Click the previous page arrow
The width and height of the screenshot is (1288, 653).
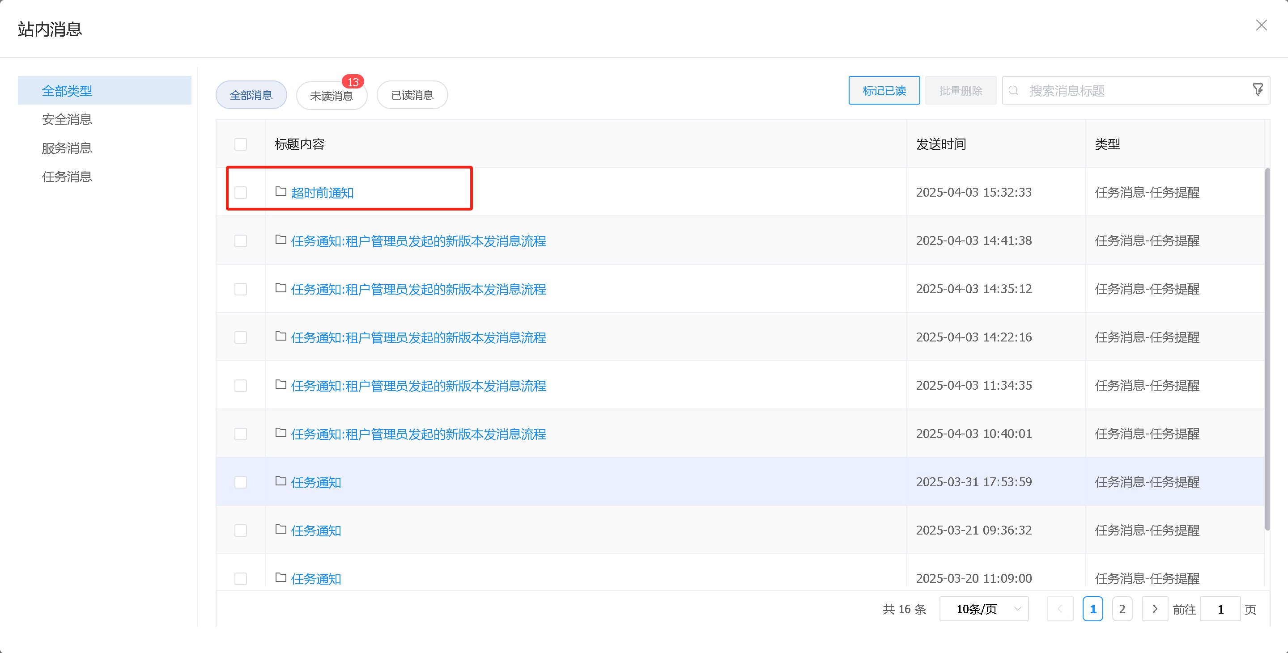1059,609
